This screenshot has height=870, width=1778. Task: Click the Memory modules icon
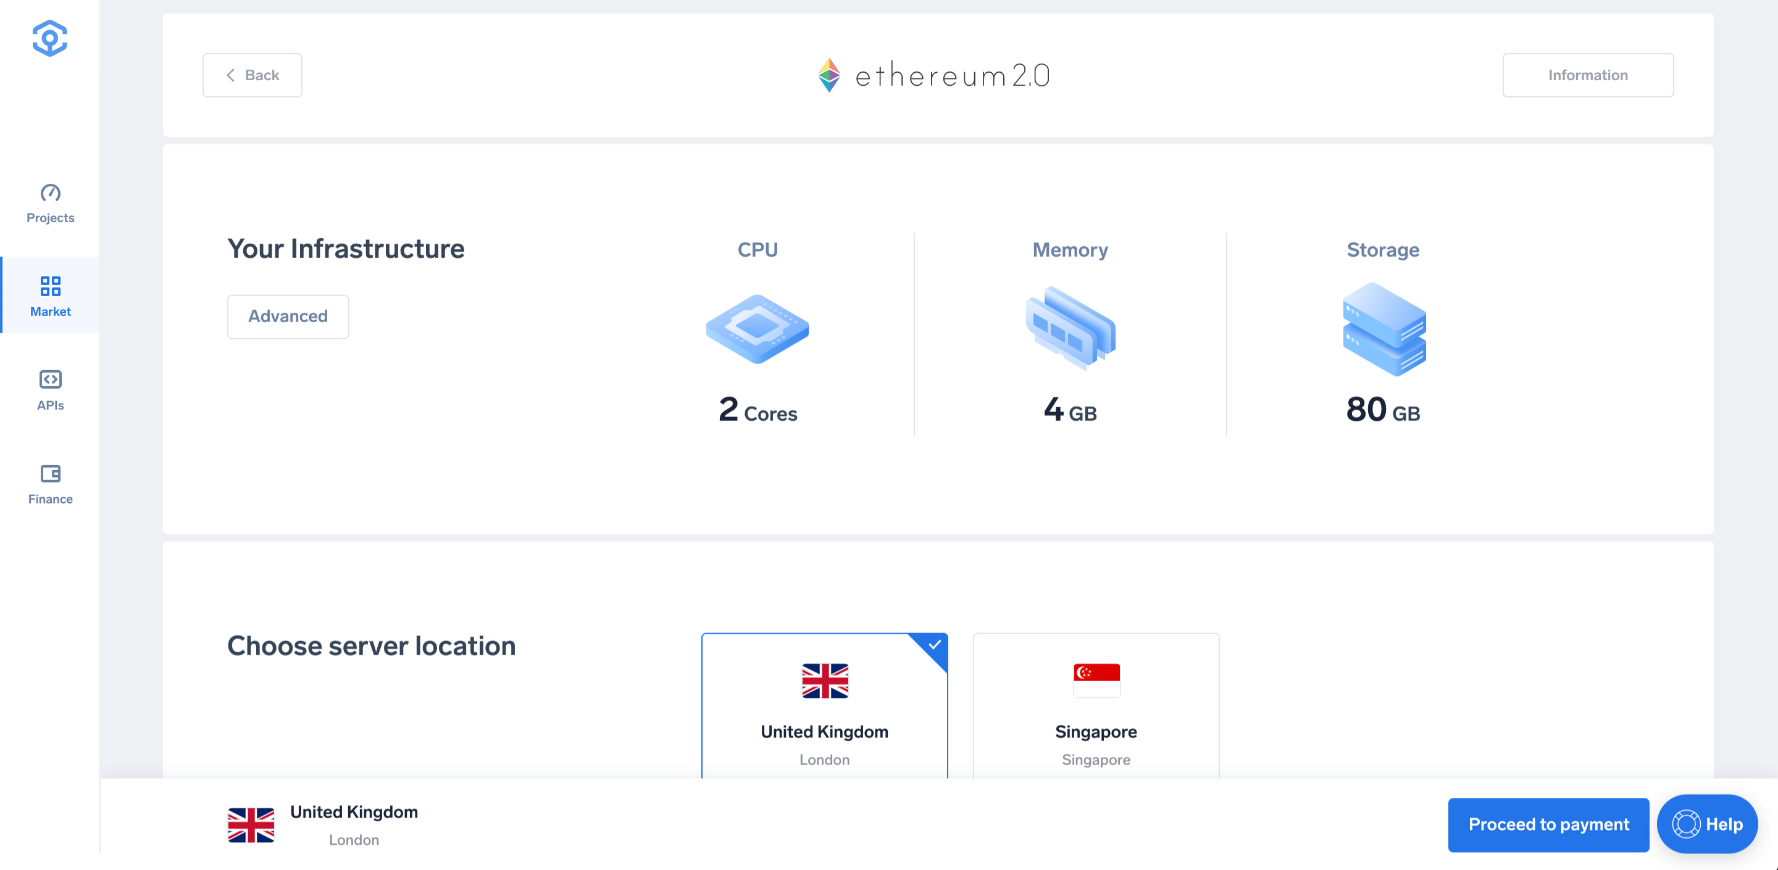point(1070,329)
